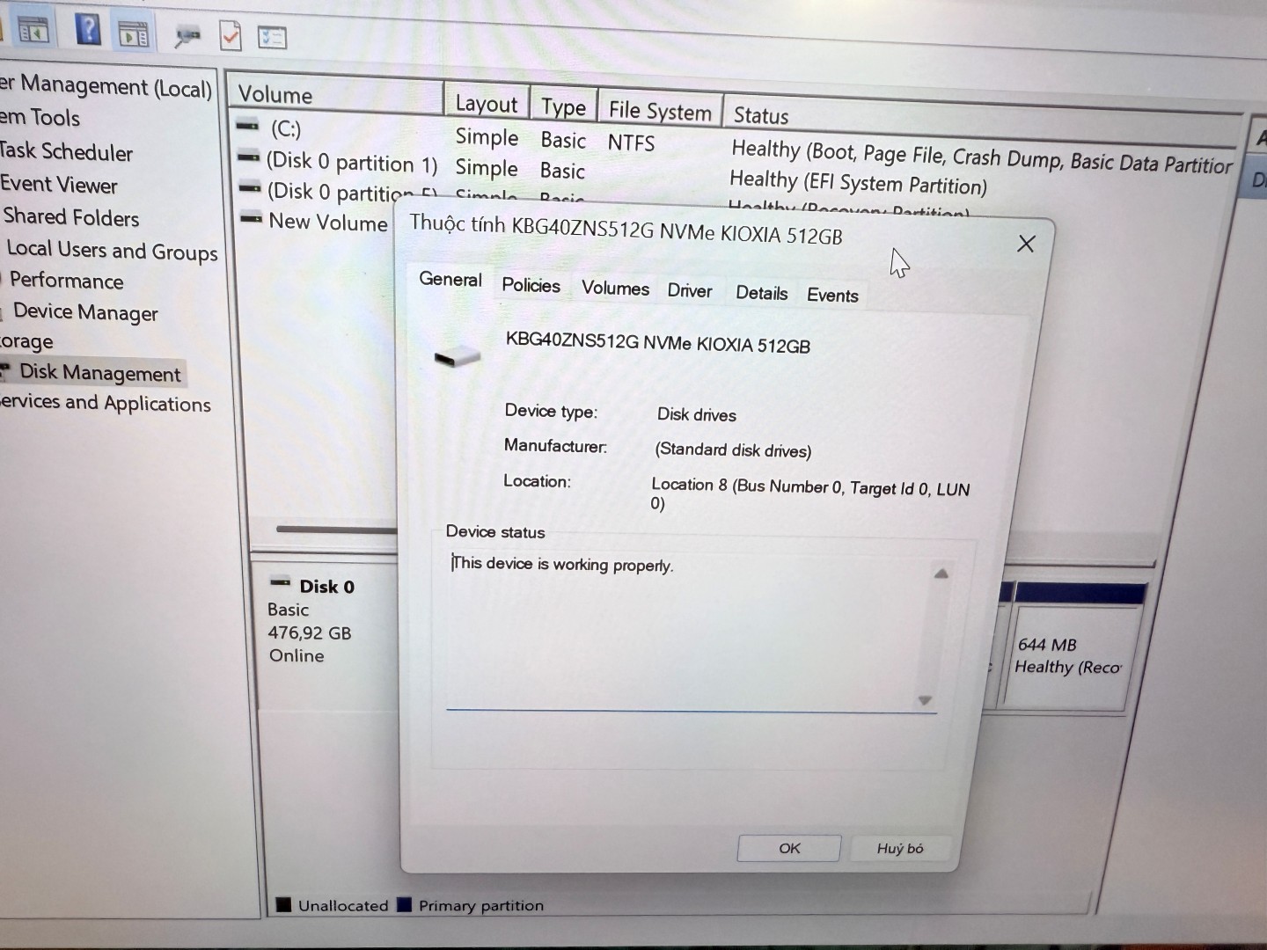Select the drive icon beside New Volume
This screenshot has height=950, width=1267.
point(252,218)
